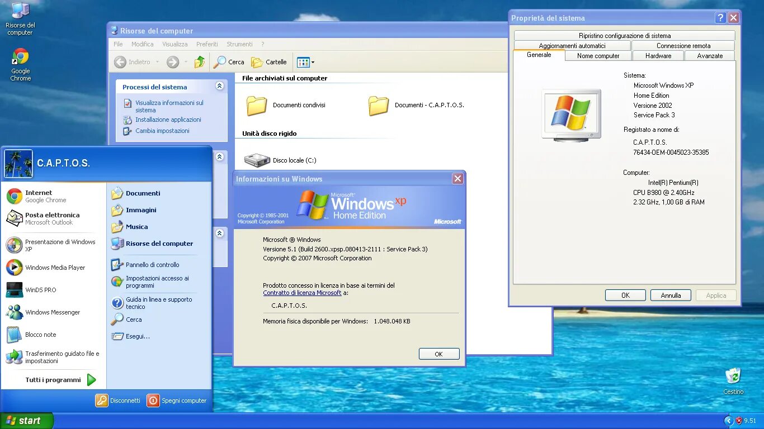The width and height of the screenshot is (764, 429).
Task: Open Immagini in the Start menu
Action: (154, 210)
